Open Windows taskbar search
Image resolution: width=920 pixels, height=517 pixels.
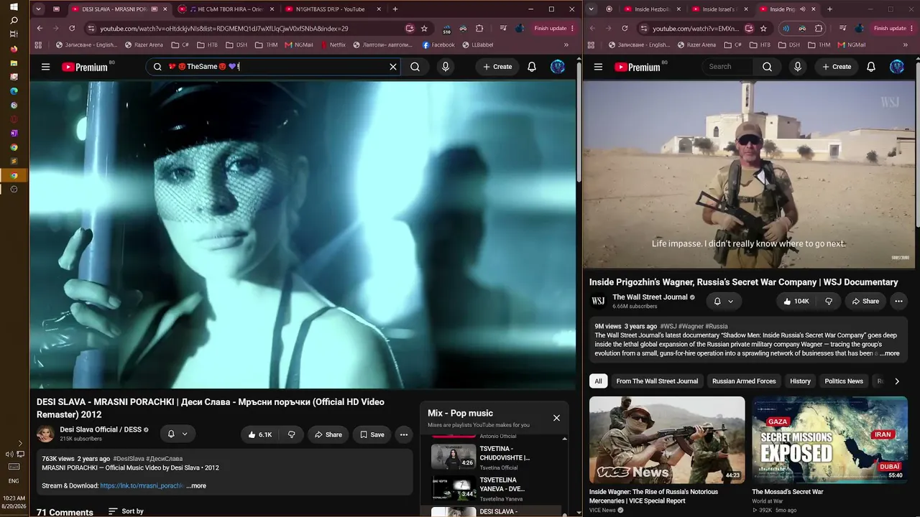click(x=14, y=21)
